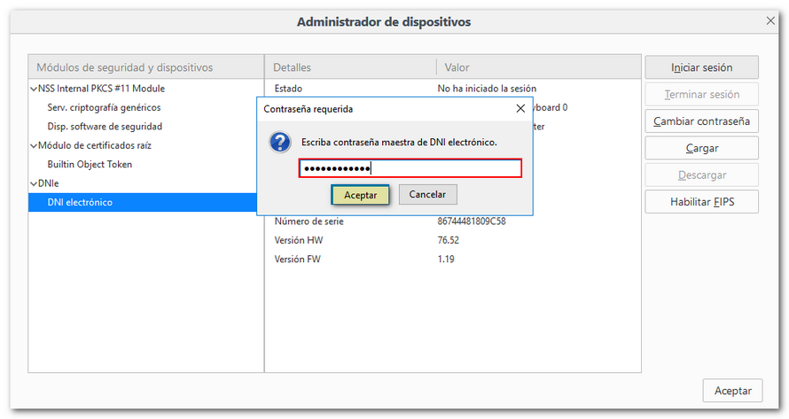The height and width of the screenshot is (419, 789).
Task: Collapse the NSS Internal PKCS #11 Module node
Action: (34, 89)
